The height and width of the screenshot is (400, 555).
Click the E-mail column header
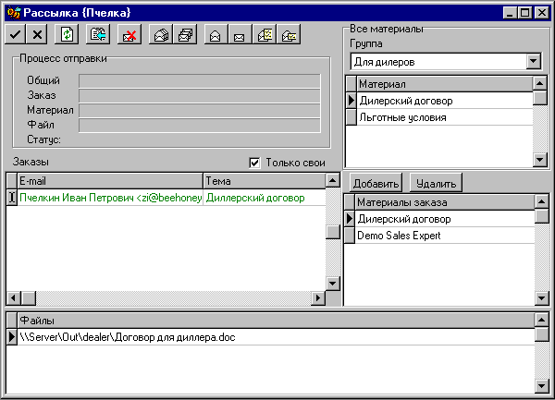tap(110, 181)
